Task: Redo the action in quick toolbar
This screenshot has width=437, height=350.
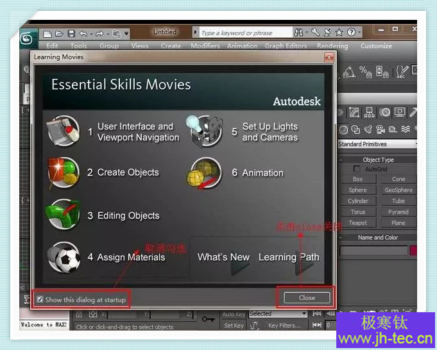Action: [x=99, y=34]
